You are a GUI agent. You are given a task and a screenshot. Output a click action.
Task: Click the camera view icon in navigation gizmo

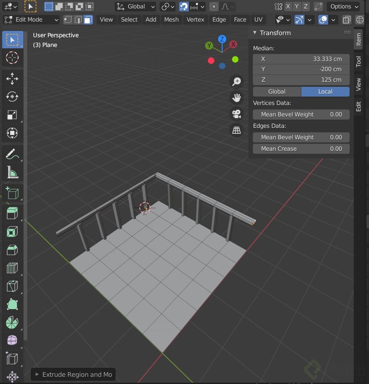237,113
